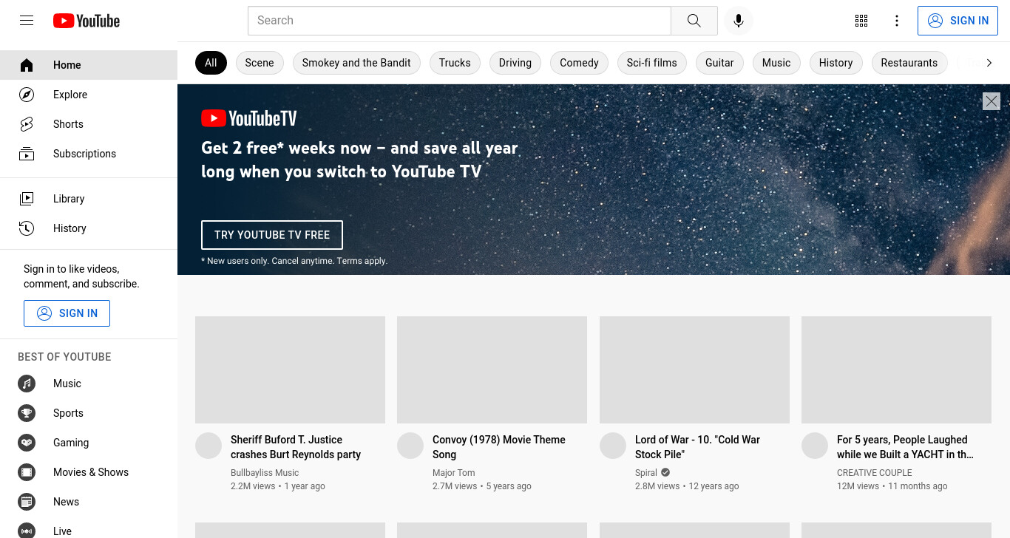Click the Movies & Shows film icon
Screen dimensions: 1010x538
tap(27, 472)
